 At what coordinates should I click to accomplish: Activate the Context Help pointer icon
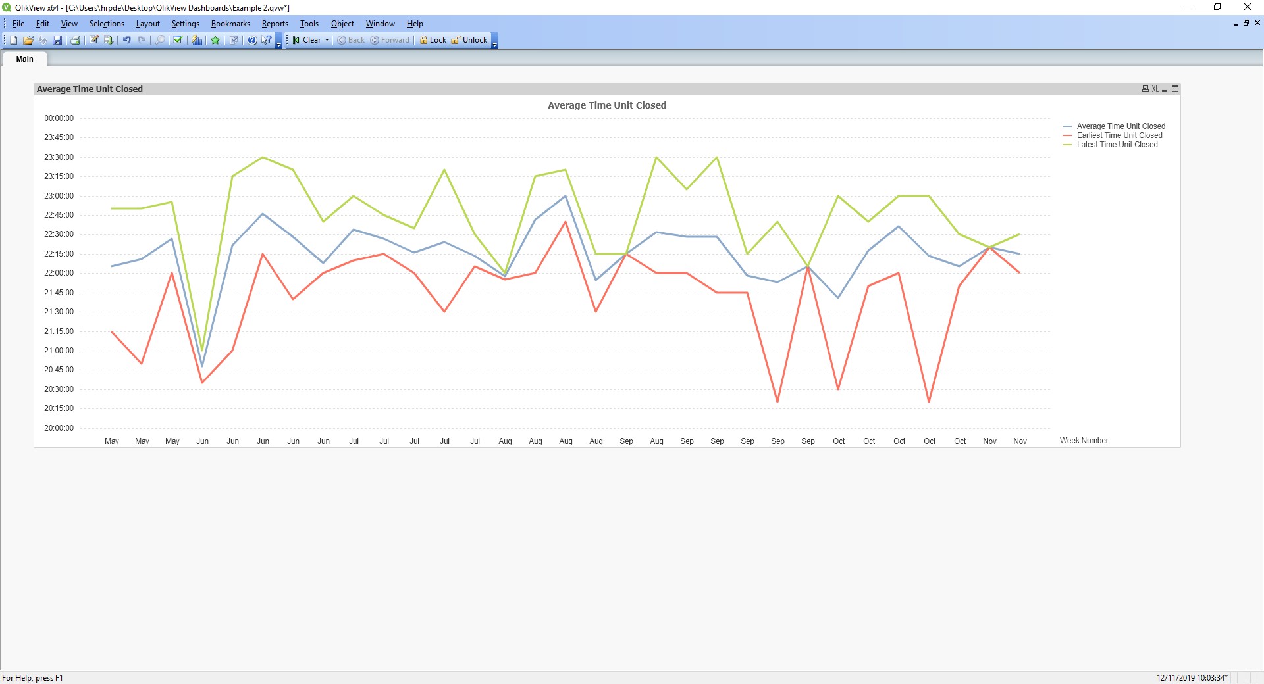(x=267, y=40)
